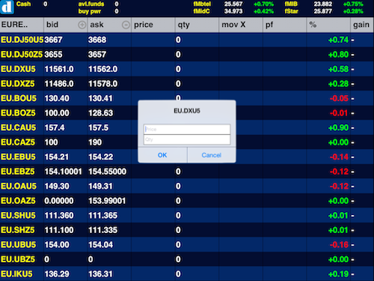Select instrument EU.SHZ5
This screenshot has width=374, height=281.
(18, 230)
